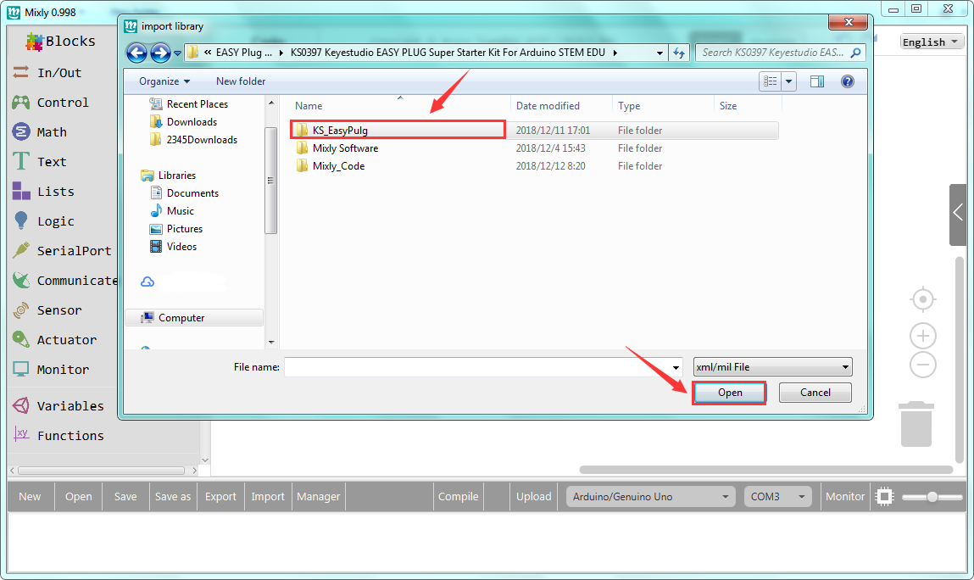Click the search magnifier icon
This screenshot has width=974, height=580.
click(855, 53)
